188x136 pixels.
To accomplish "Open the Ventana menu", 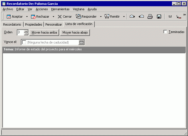I will (78, 9).
